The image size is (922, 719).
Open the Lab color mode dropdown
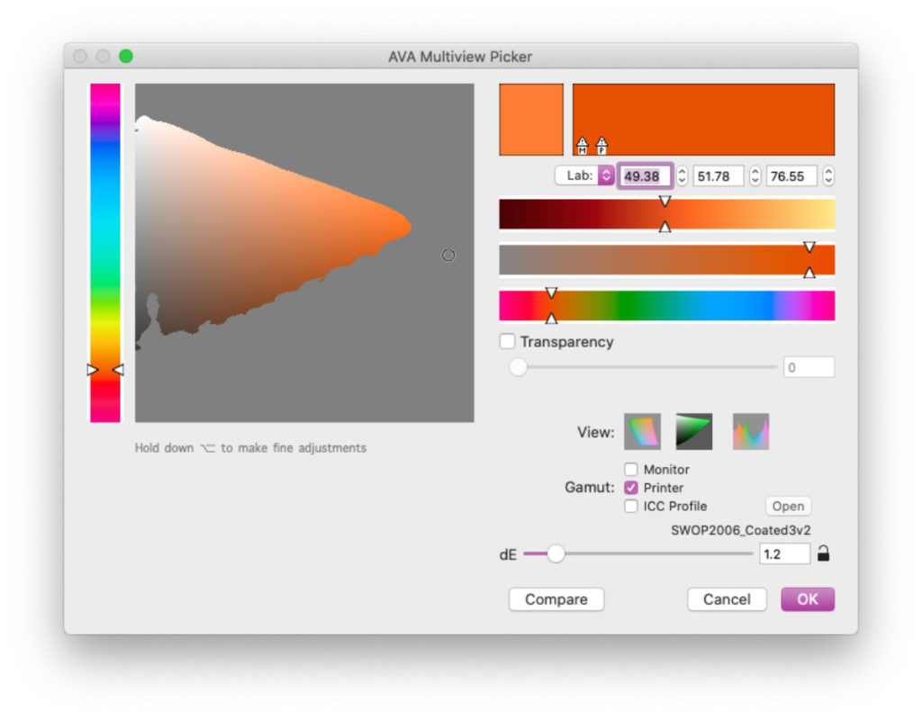584,176
